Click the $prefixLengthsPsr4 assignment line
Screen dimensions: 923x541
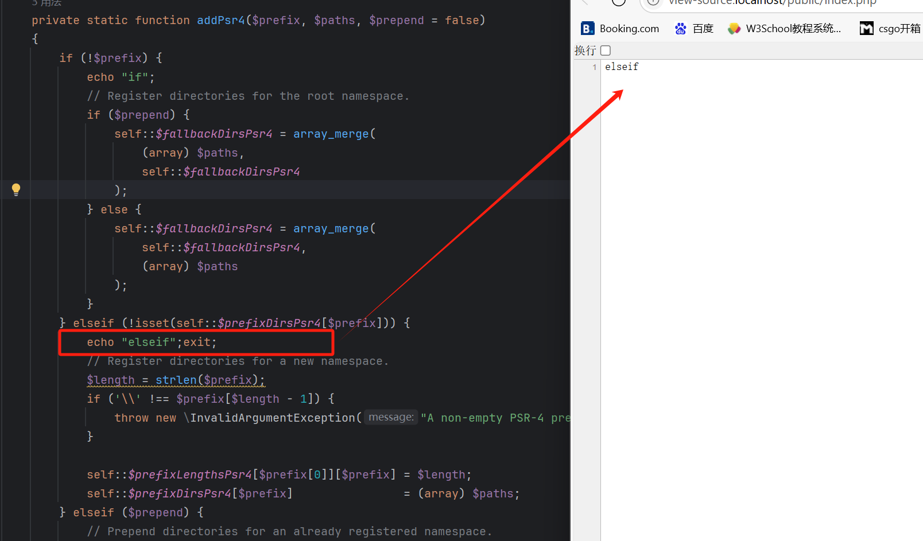(279, 474)
